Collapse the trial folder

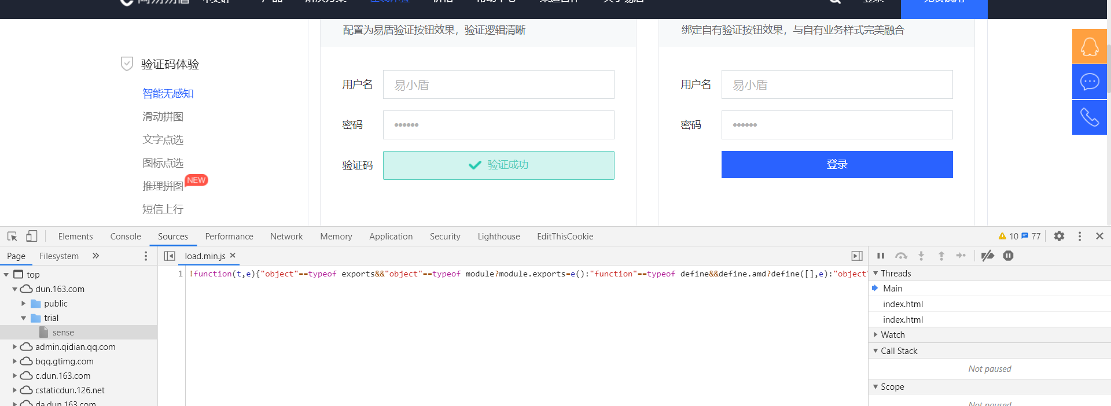coord(23,318)
